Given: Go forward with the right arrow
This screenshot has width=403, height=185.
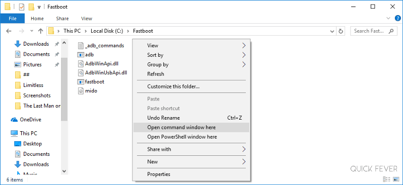Looking at the screenshot, I should tap(22, 31).
